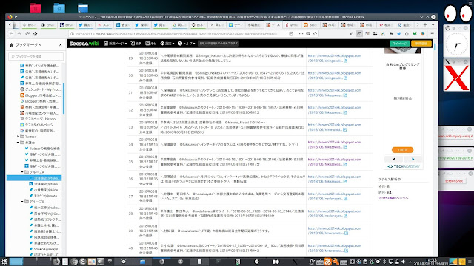Go to the Firefox home page
474x266 pixels.
pyautogui.click(x=36, y=34)
